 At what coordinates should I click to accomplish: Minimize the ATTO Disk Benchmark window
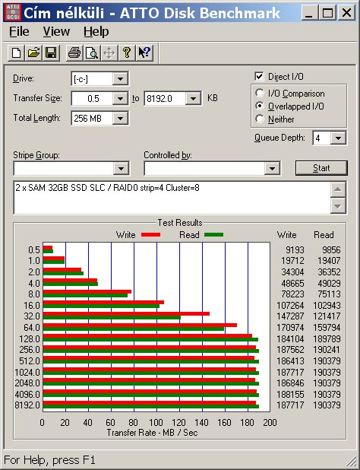click(x=309, y=13)
